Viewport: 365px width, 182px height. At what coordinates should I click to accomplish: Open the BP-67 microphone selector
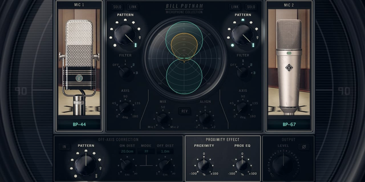point(289,125)
